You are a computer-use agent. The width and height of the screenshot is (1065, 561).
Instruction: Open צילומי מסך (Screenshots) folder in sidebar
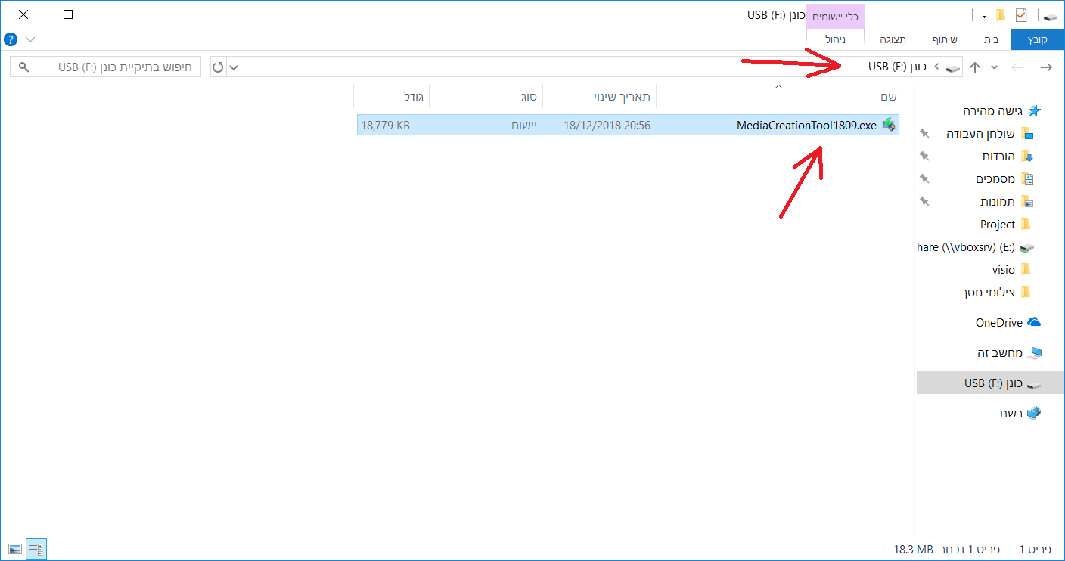tap(988, 293)
